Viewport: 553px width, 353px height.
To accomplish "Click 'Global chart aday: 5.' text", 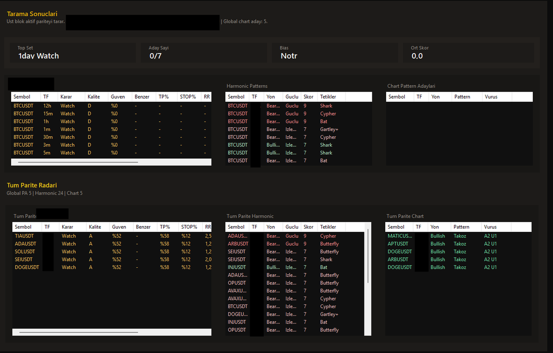I will tap(245, 21).
